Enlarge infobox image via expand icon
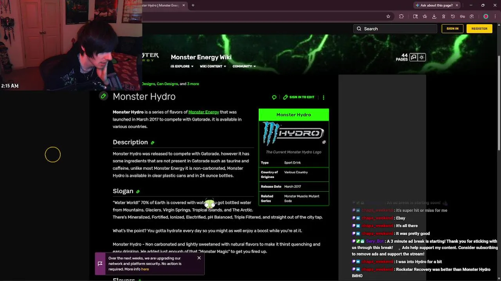The image size is (501, 281). [x=324, y=142]
